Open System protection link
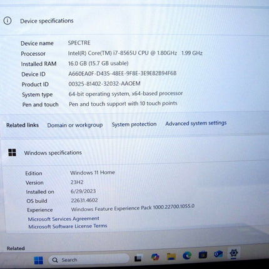Image resolution: width=269 pixels, height=269 pixels. pos(134,124)
